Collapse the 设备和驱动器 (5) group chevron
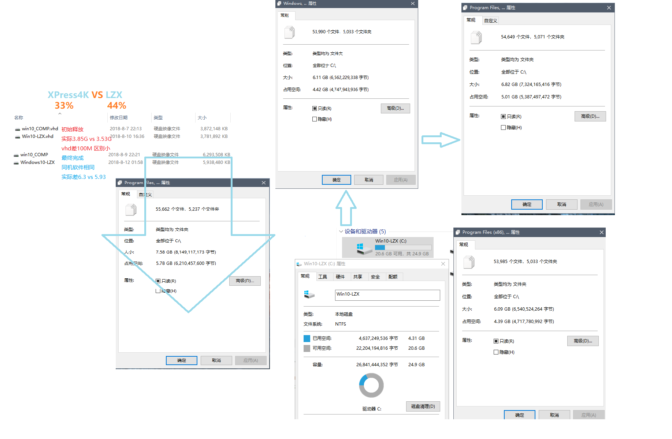The image size is (672, 439). click(341, 232)
